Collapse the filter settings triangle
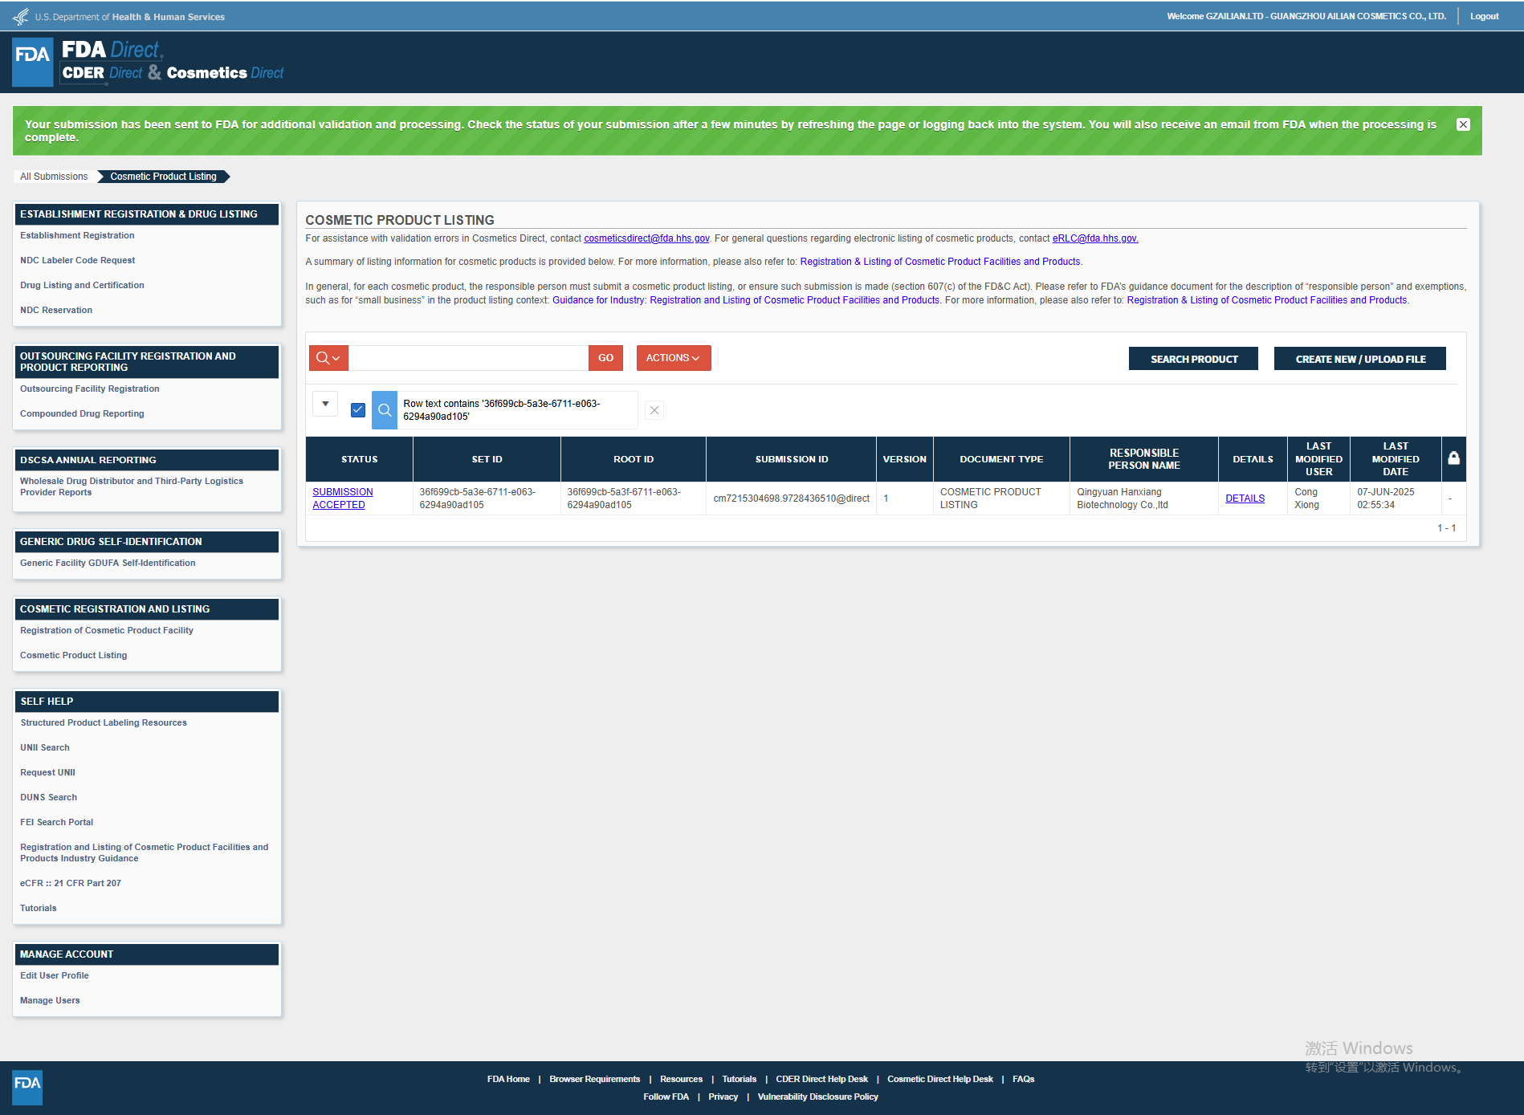This screenshot has height=1115, width=1524. (x=325, y=404)
